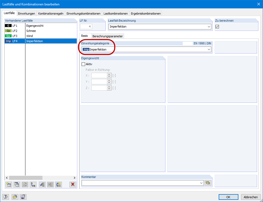Open the Berechnungsparameter sub-tab
The height and width of the screenshot is (202, 263).
[108, 36]
